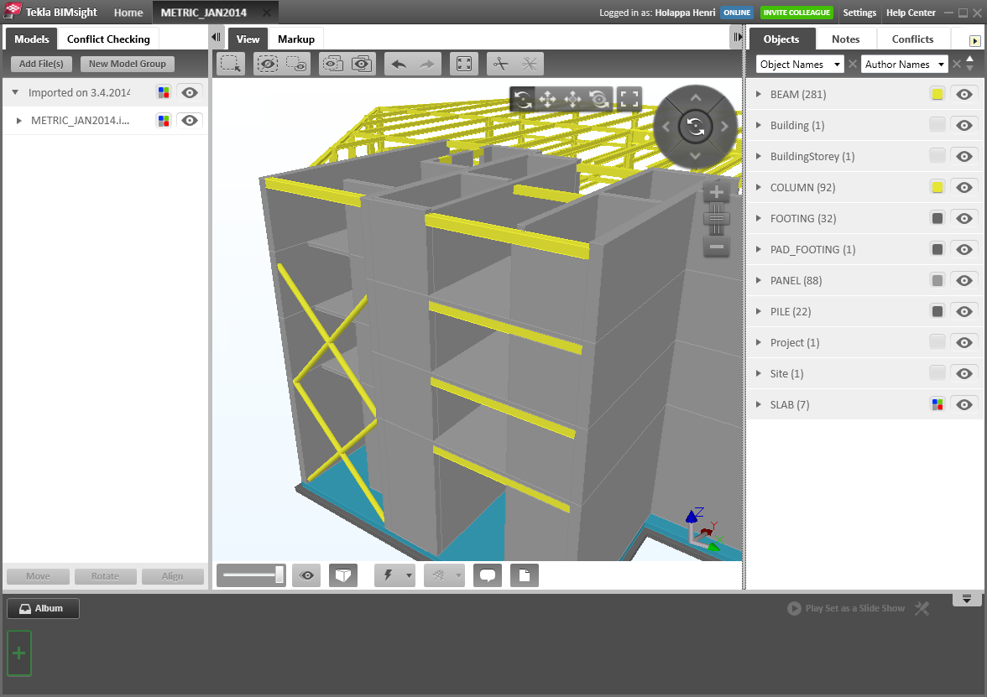Click the fullscreen icon in the viewport
987x697 pixels.
[x=629, y=99]
